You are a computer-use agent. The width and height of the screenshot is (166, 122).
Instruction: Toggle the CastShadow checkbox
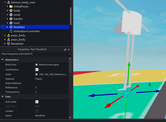pos(37,70)
